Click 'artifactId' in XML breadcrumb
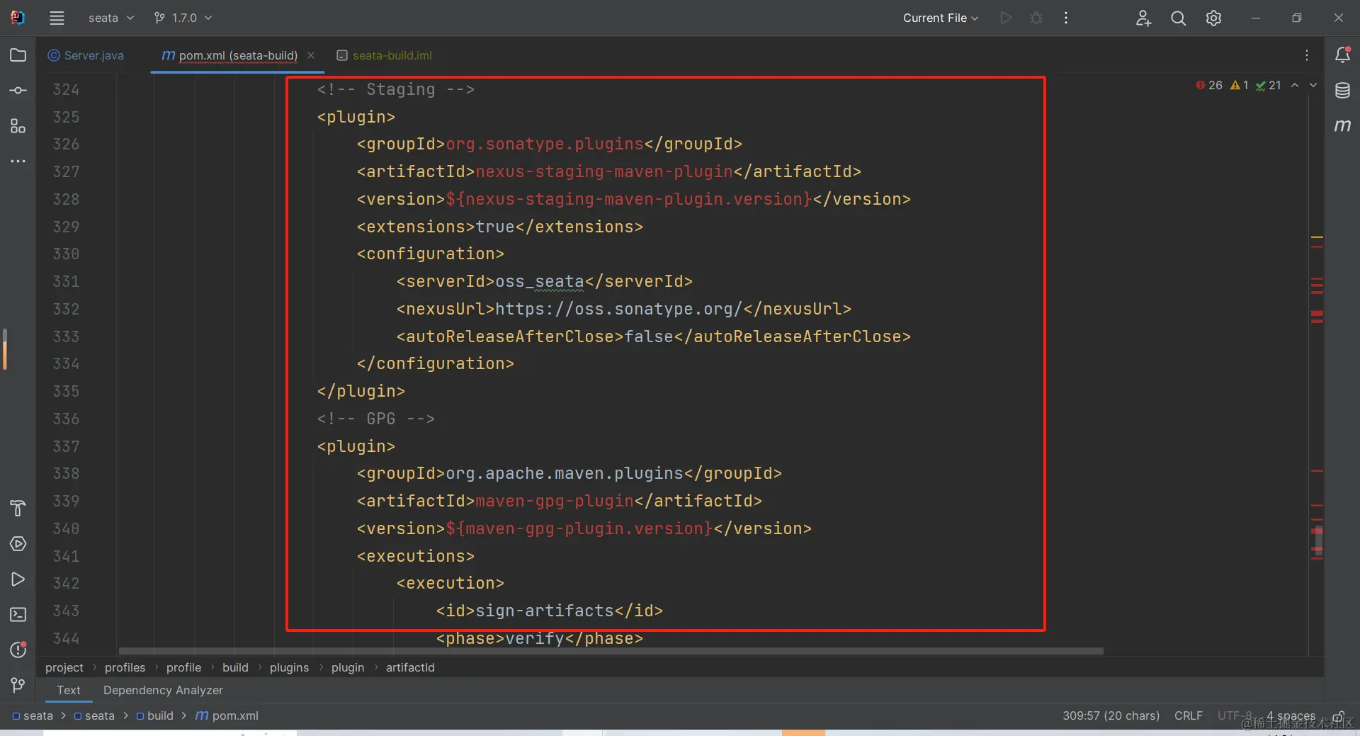Image resolution: width=1360 pixels, height=736 pixels. (410, 668)
